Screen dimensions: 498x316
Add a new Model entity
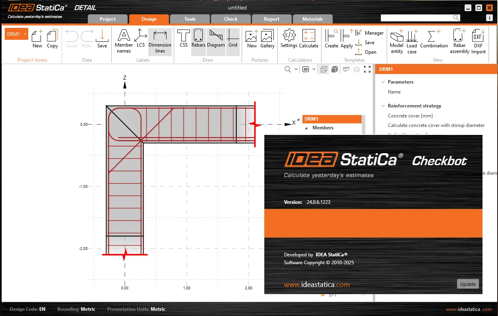pyautogui.click(x=397, y=41)
